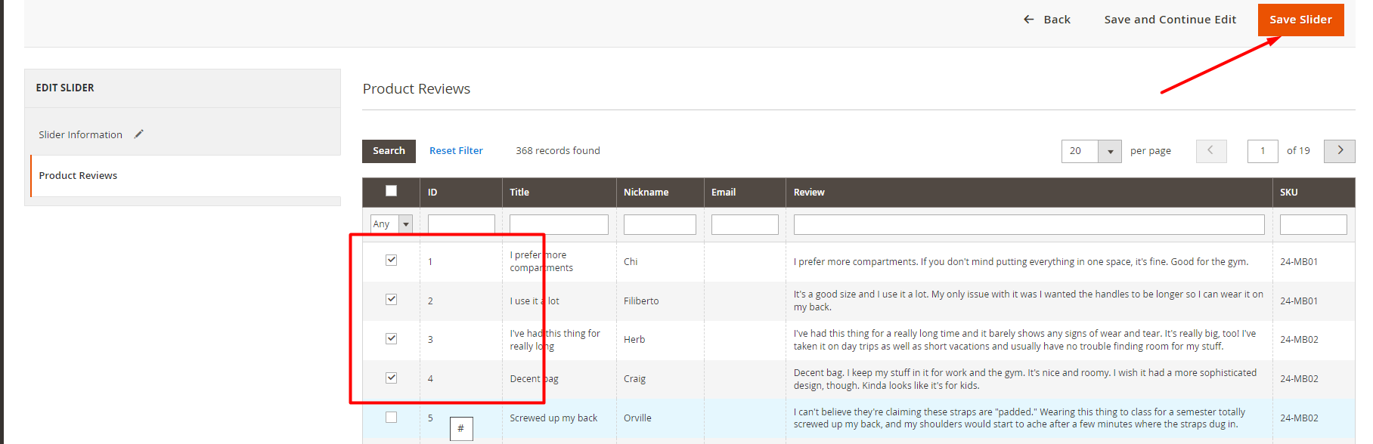
Task: Sort by the Nickname column header
Action: 646,193
